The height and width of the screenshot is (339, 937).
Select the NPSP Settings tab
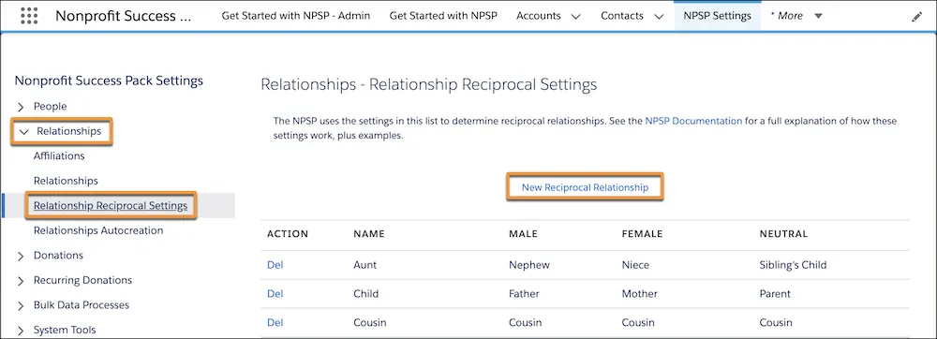coord(717,16)
